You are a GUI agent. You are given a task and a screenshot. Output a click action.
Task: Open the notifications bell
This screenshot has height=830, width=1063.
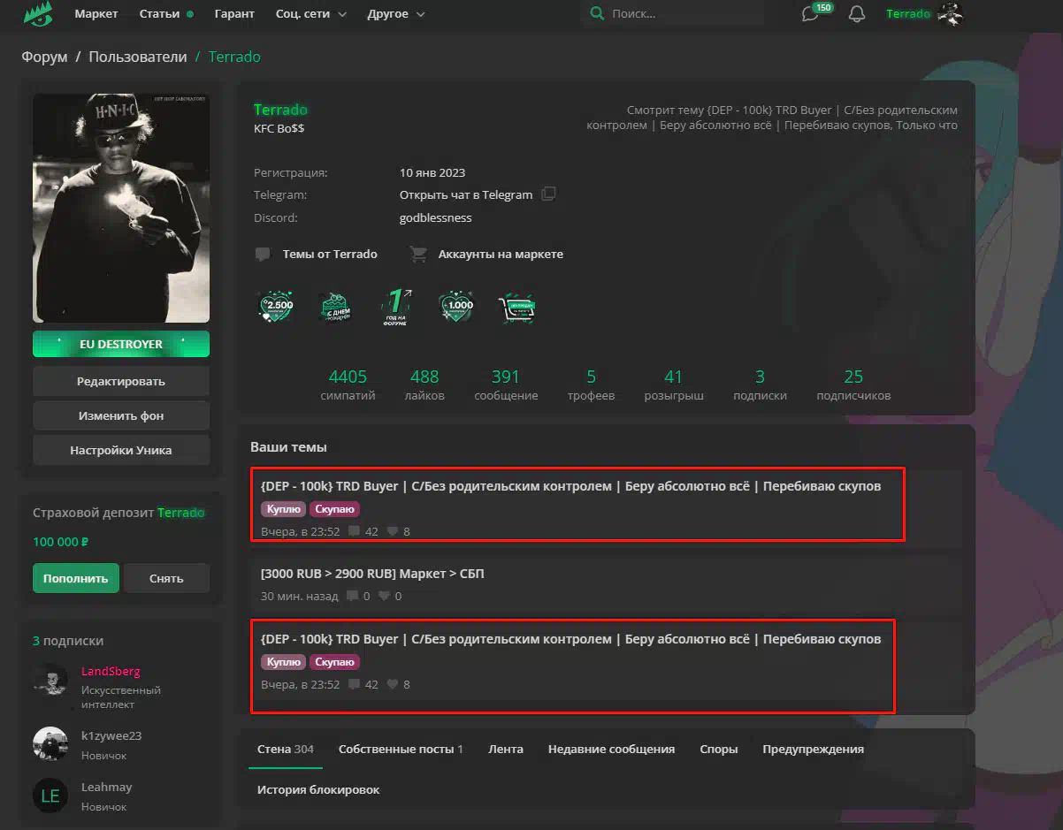point(856,14)
